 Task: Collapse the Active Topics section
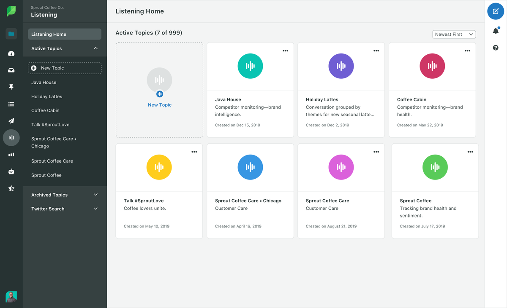(x=95, y=48)
